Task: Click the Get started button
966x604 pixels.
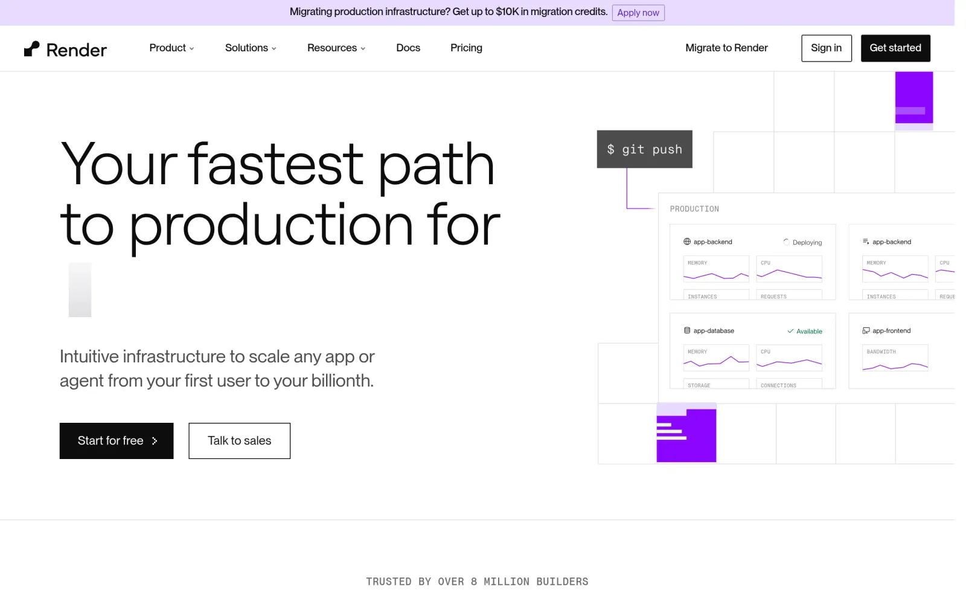Action: point(895,48)
